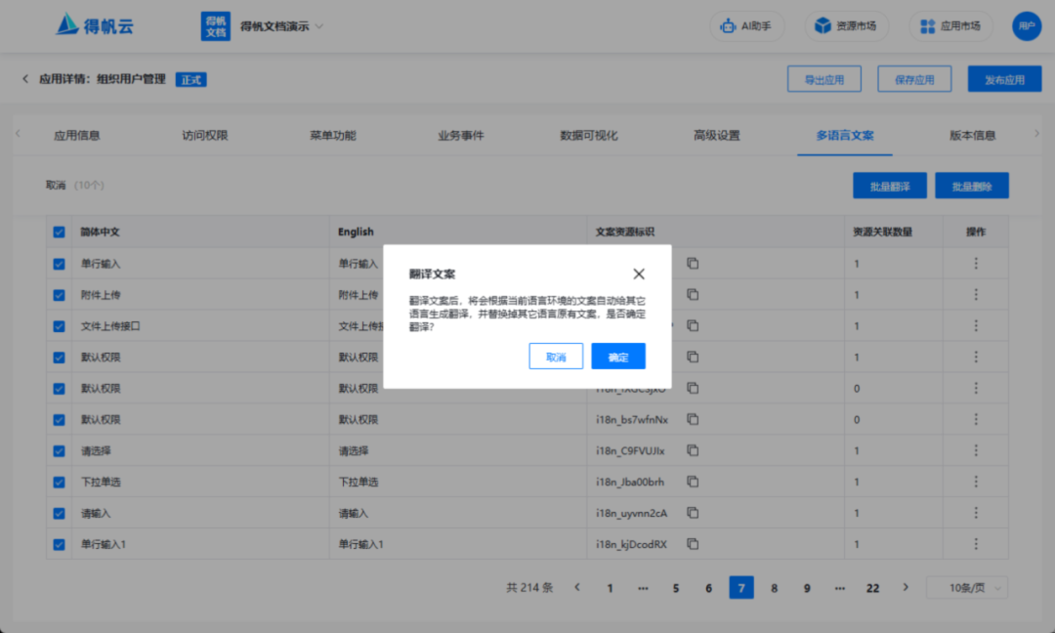Open the 资源市场 marketplace
1055x633 pixels.
tap(846, 26)
